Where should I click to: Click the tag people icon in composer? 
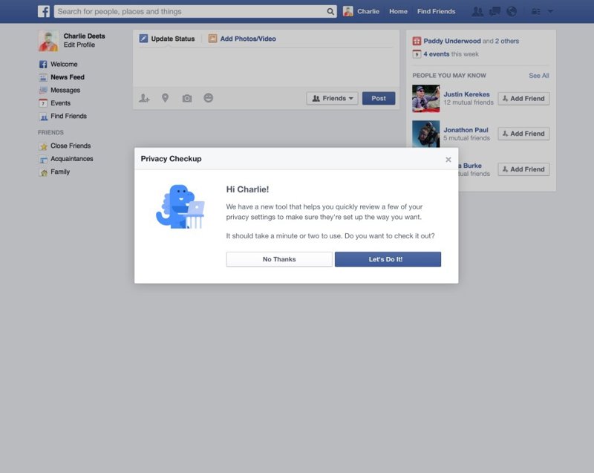point(144,98)
